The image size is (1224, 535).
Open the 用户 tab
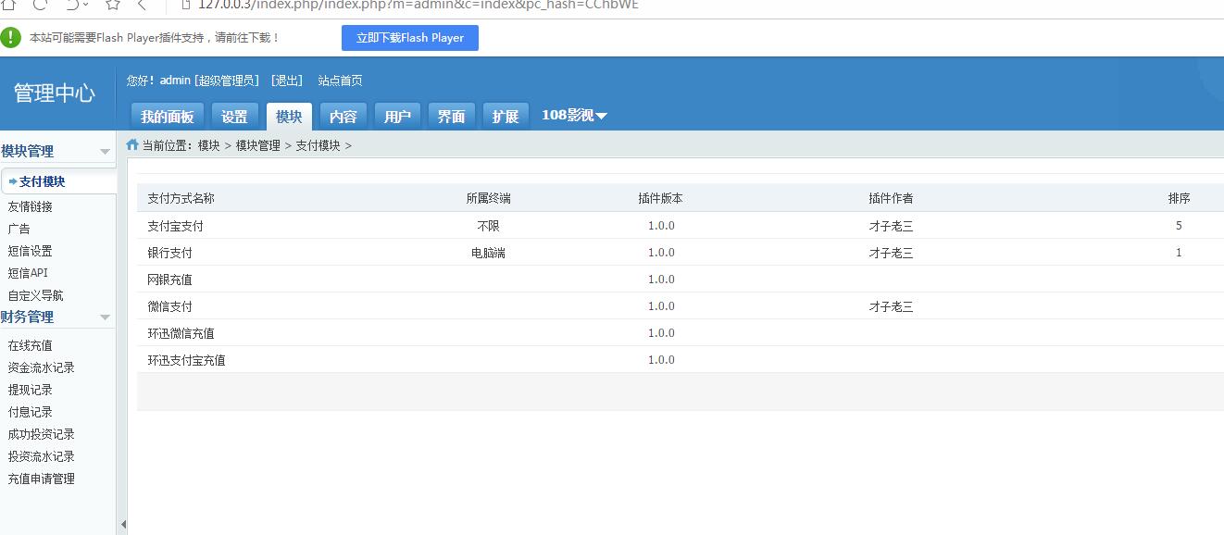pyautogui.click(x=397, y=117)
